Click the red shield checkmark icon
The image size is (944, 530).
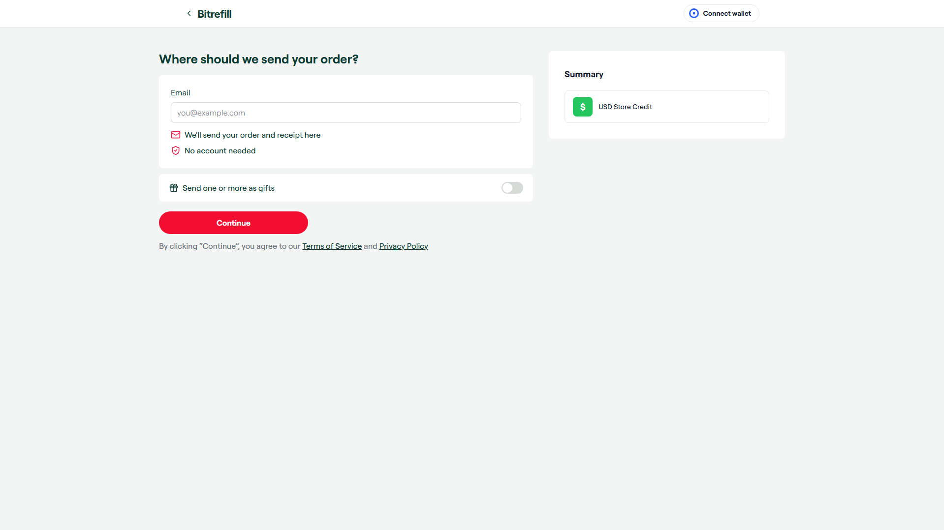(176, 150)
